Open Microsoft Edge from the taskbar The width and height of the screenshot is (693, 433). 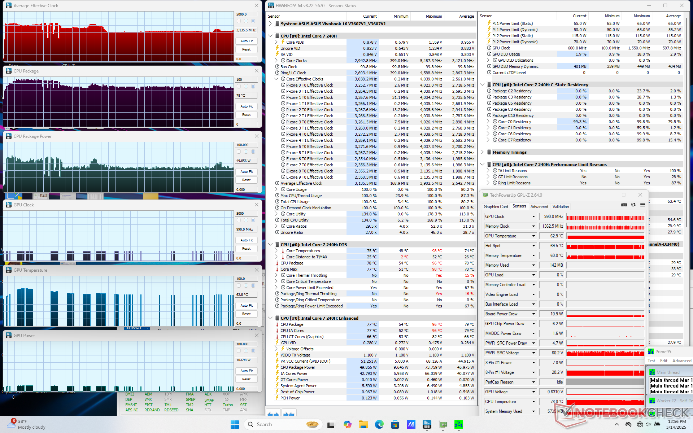click(379, 424)
